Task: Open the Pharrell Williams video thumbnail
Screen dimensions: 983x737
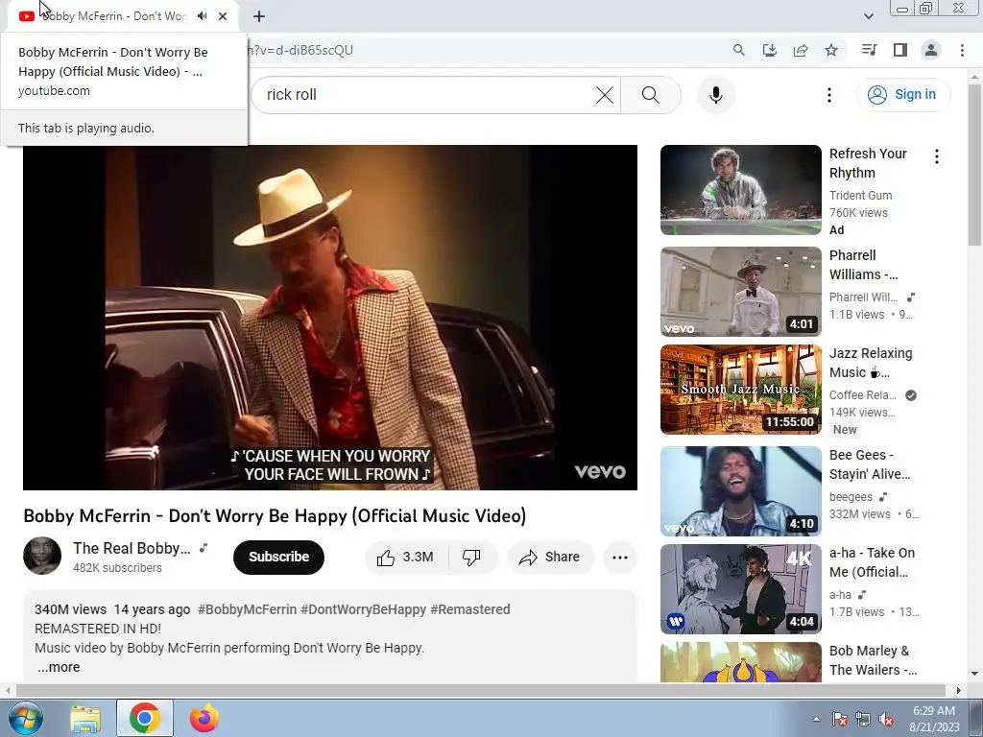Action: [x=740, y=292]
